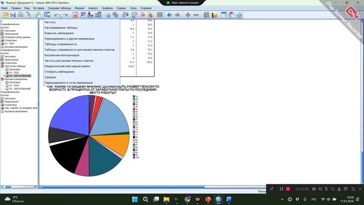Viewport: 364px width, 205px height.
Task: Select highlighted 03. ОБРАЗОВАНИЕ outline item
Action: pyautogui.click(x=20, y=76)
